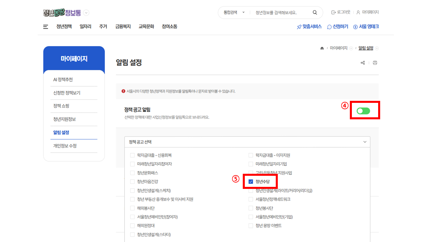
Task: Open 서울 영테크 link
Action: tap(366, 27)
